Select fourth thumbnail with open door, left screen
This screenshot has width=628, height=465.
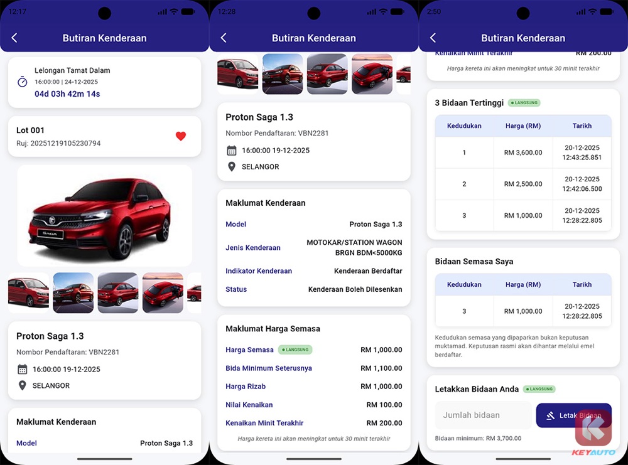coord(163,293)
